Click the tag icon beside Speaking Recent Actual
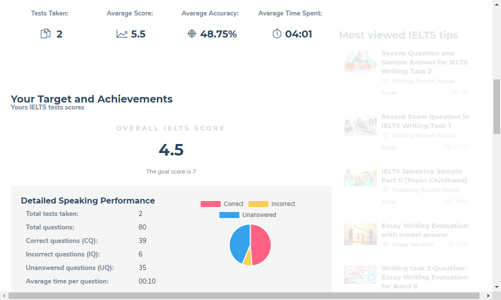The height and width of the screenshot is (300, 501). tap(385, 189)
